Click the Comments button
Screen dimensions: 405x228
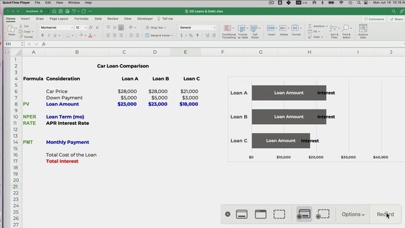pos(374,19)
